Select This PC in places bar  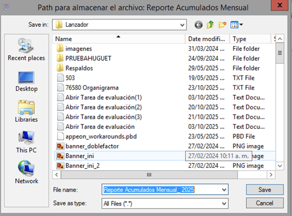point(26,142)
